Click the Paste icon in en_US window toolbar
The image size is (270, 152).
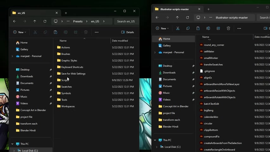point(55,32)
